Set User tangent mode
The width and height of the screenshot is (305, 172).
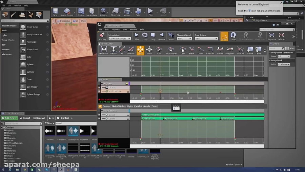coord(183,51)
